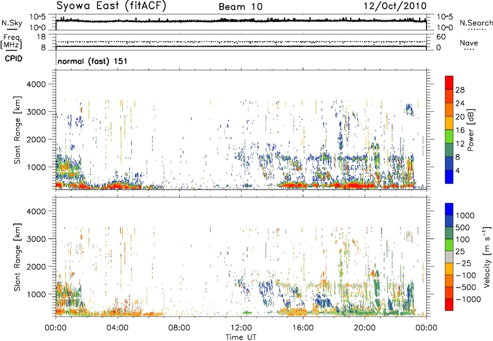Click the blue top of the velocity colorbar
The width and height of the screenshot is (493, 341).
click(x=449, y=209)
